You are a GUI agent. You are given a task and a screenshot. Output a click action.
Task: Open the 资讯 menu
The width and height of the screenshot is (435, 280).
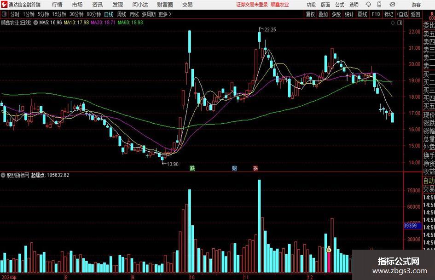click(x=98, y=5)
